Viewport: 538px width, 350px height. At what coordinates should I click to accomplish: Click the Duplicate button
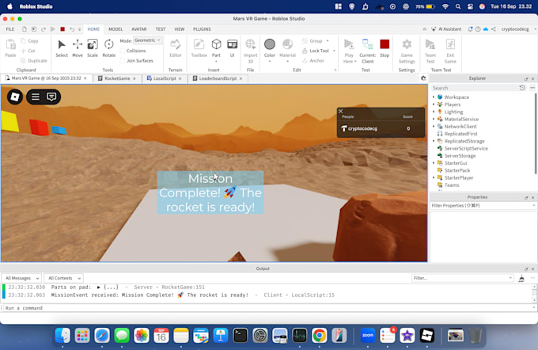33,61
